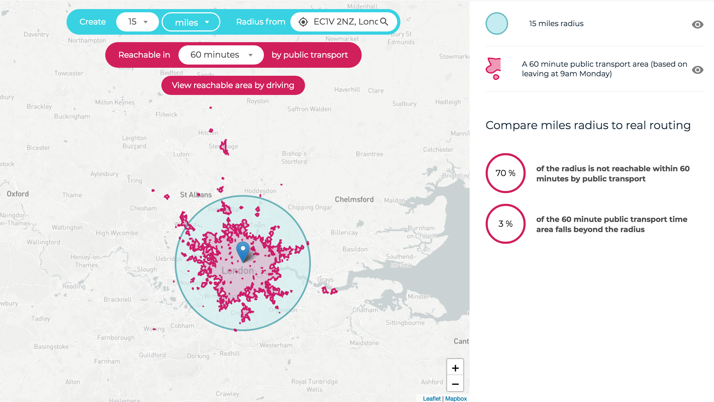This screenshot has width=714, height=402.
Task: Click the map zoom in plus icon
Action: [455, 368]
